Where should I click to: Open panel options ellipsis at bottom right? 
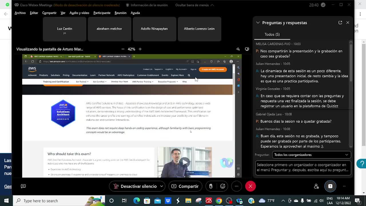[x=344, y=186]
